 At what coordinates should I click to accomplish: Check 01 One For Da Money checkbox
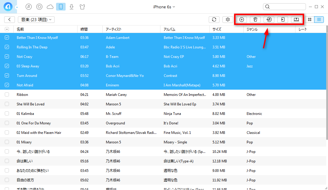coord(7,123)
